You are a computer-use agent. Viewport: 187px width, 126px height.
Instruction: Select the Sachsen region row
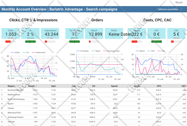pos(94,122)
